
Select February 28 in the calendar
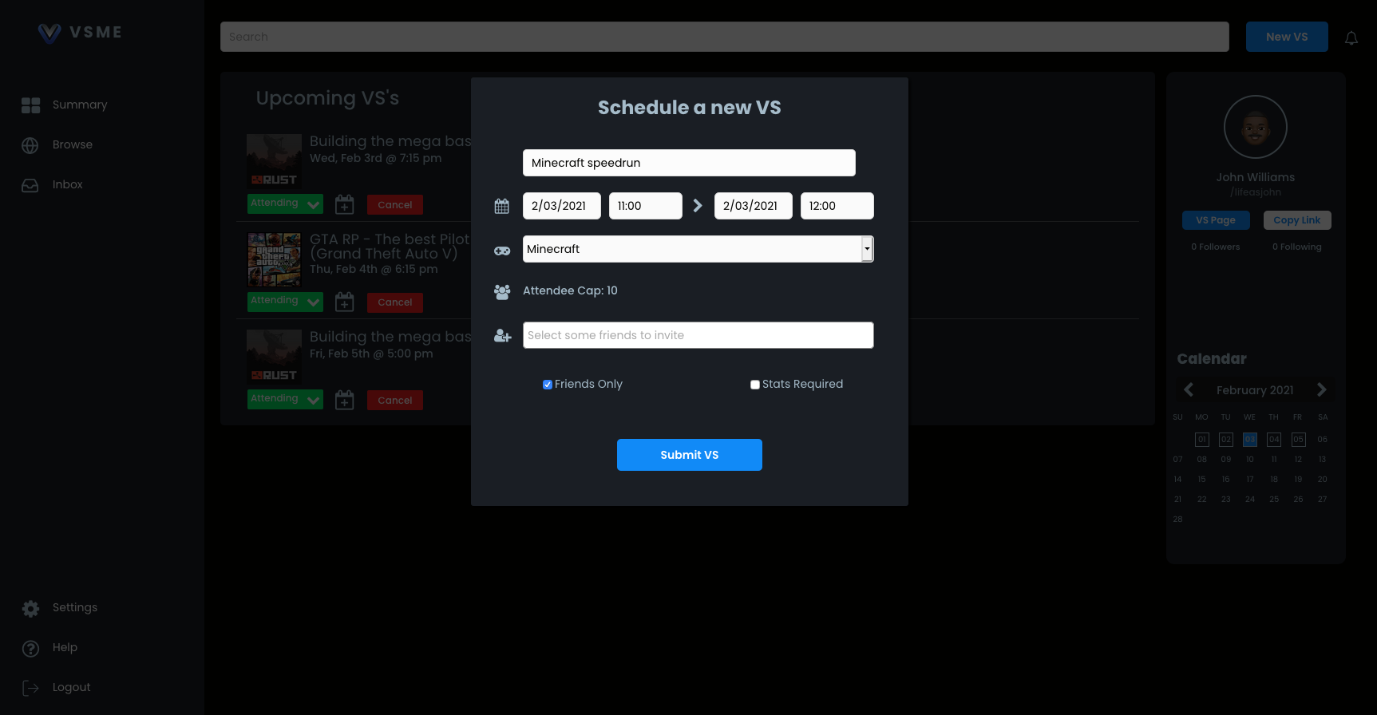click(x=1177, y=519)
